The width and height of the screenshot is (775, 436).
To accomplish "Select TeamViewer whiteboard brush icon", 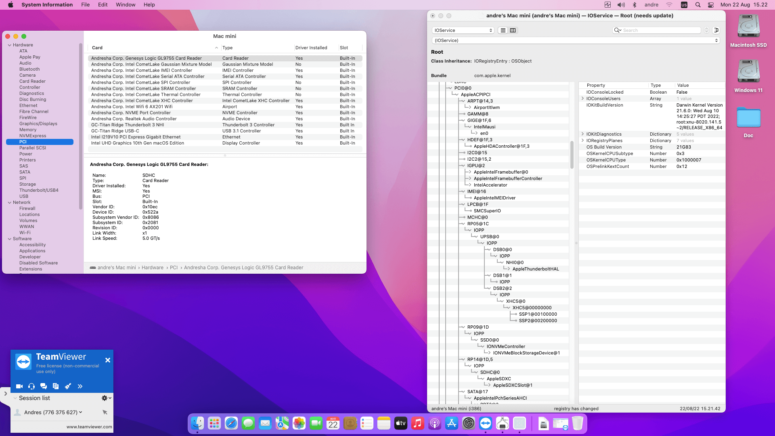I will (68, 386).
